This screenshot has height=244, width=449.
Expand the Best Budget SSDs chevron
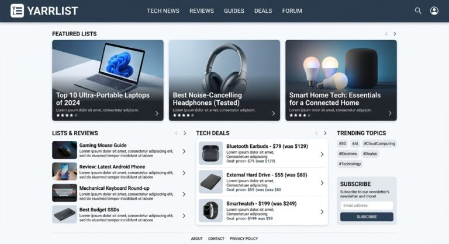pos(184,216)
